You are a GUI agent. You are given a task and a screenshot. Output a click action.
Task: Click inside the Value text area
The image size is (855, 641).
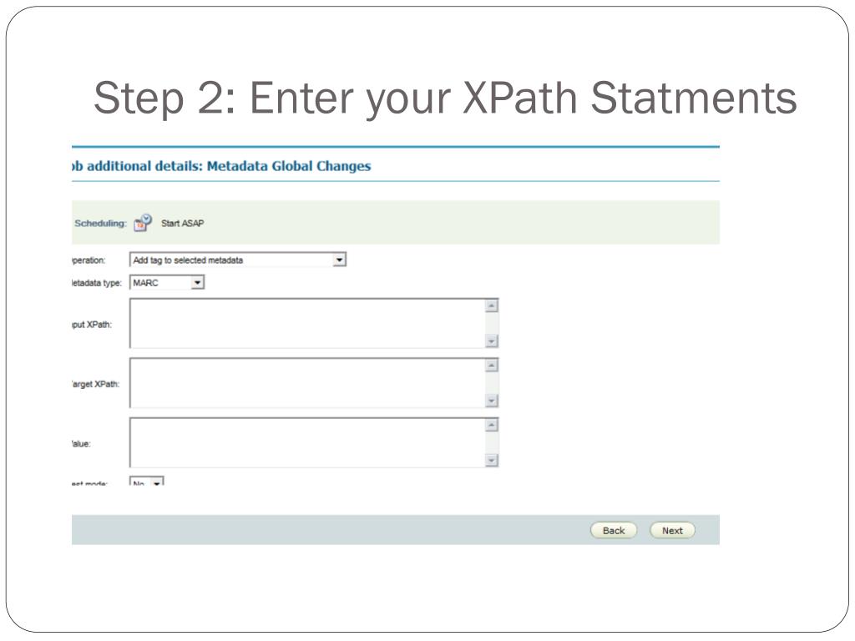(x=307, y=442)
